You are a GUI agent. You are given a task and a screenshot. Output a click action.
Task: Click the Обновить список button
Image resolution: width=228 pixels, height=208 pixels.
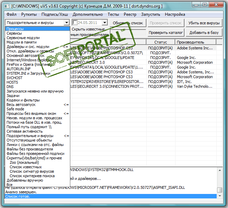click(128, 23)
